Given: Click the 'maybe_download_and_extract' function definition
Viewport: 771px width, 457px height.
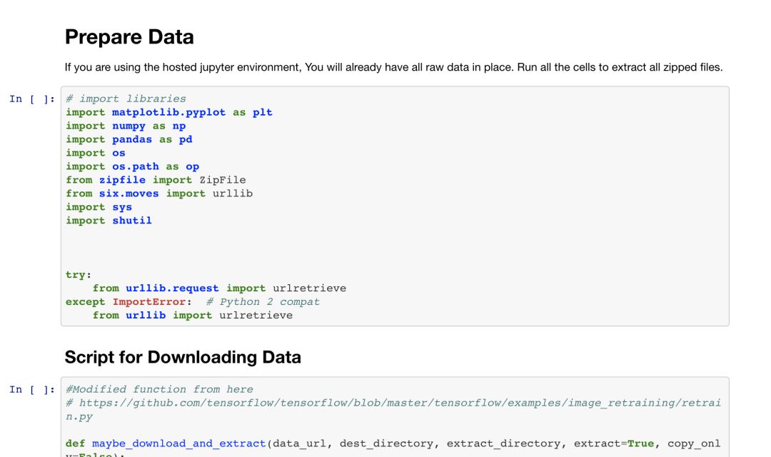Looking at the screenshot, I should coord(179,443).
